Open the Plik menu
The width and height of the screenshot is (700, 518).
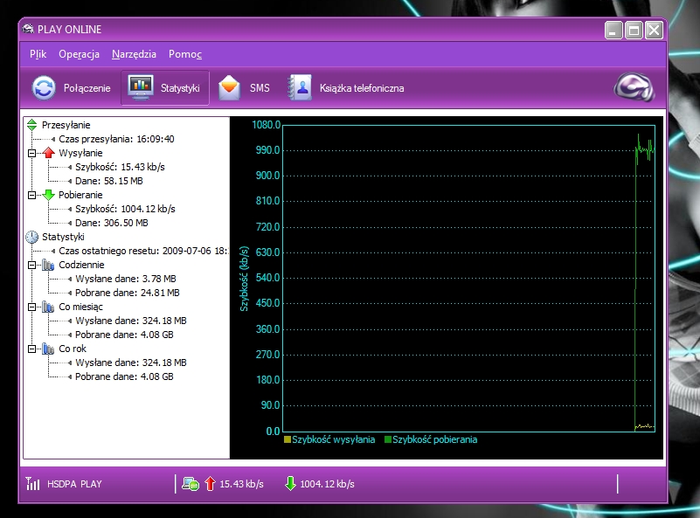(x=38, y=54)
